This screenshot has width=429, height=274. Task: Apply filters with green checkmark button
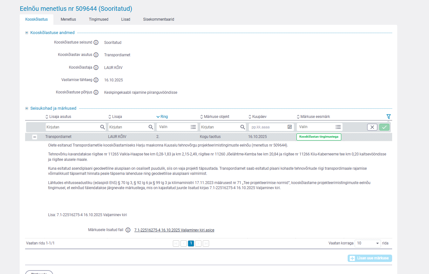(x=384, y=127)
